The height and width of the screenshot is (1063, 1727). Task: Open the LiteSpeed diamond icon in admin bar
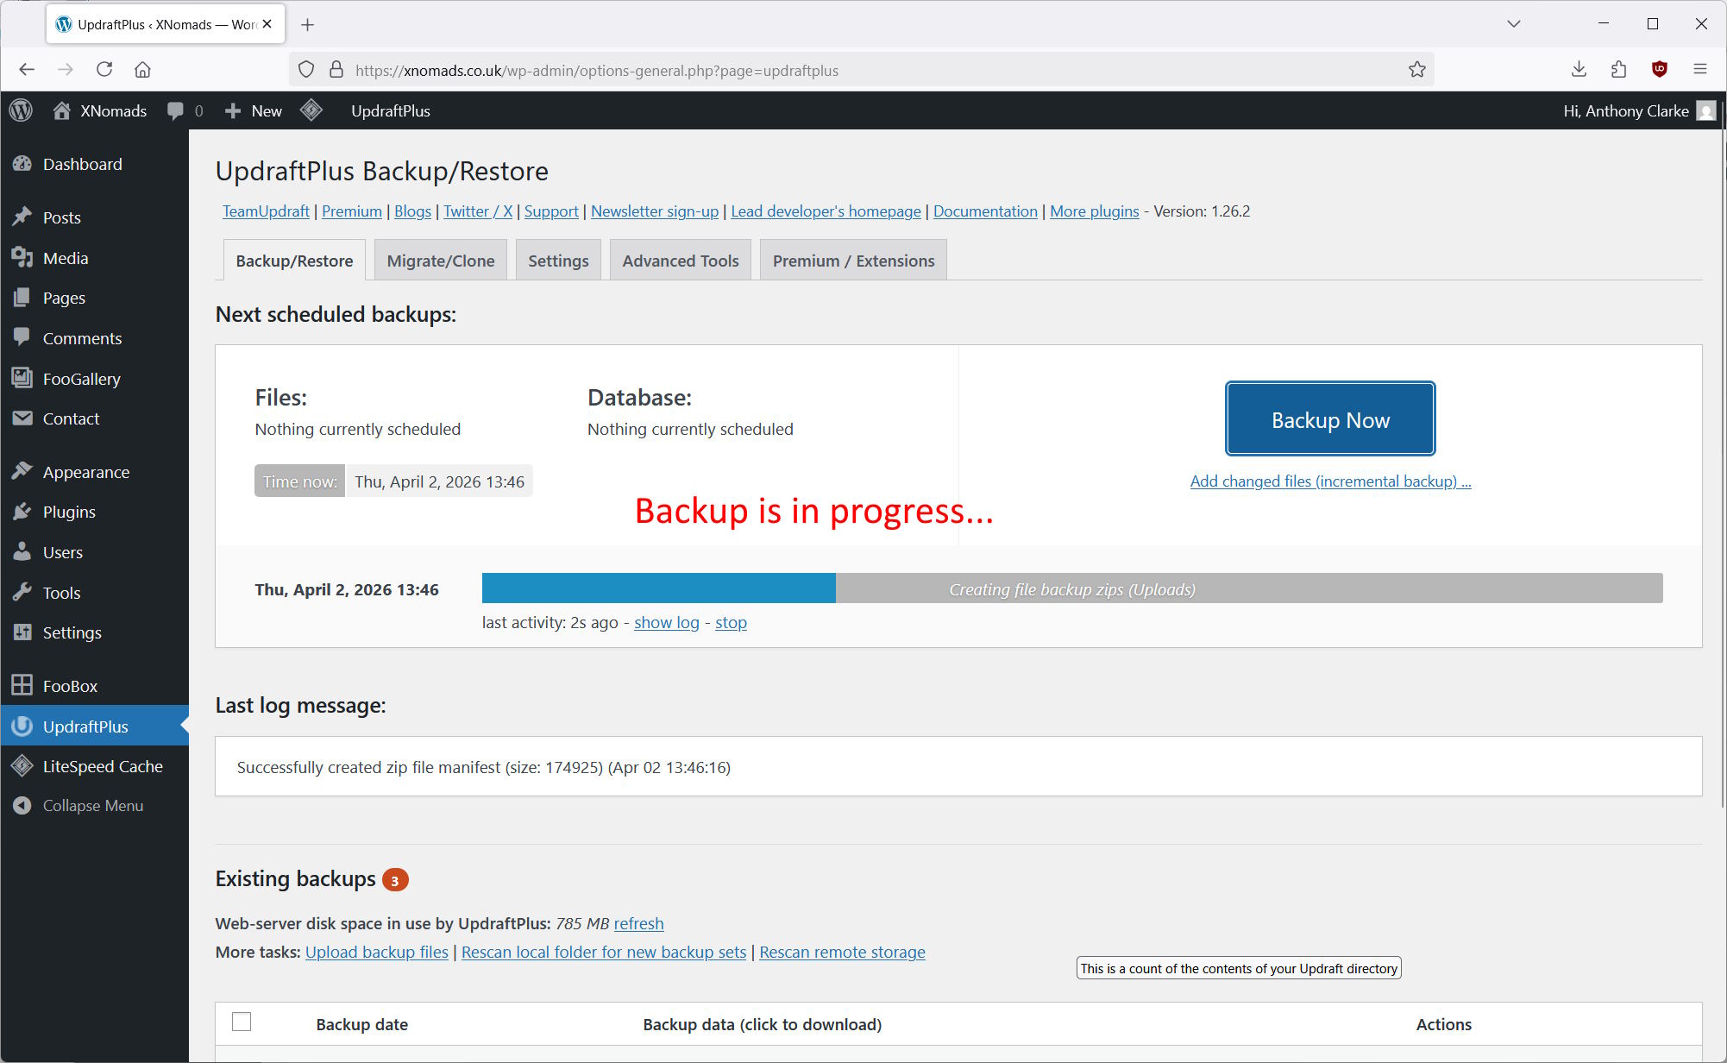(311, 110)
